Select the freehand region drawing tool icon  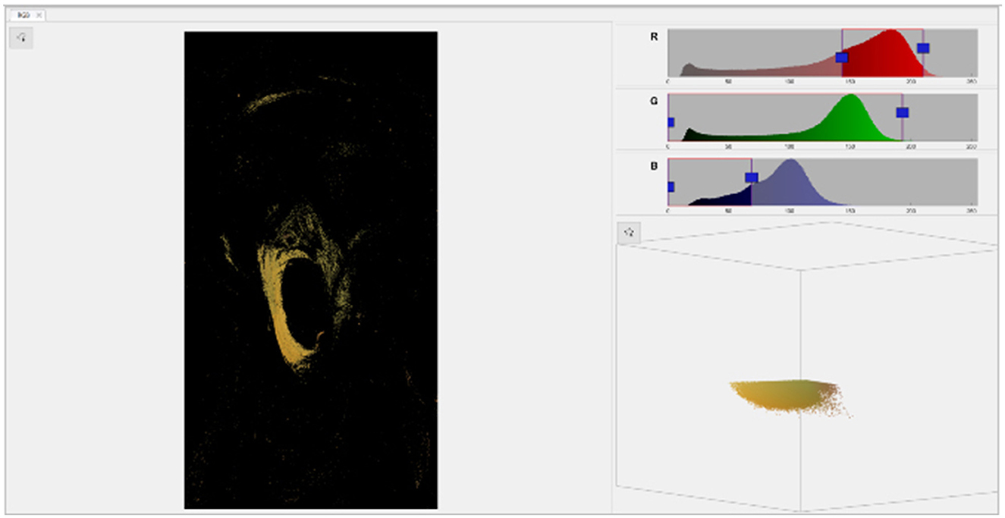click(x=22, y=37)
